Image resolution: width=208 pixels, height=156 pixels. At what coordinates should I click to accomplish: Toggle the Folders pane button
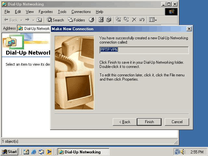click(x=76, y=20)
